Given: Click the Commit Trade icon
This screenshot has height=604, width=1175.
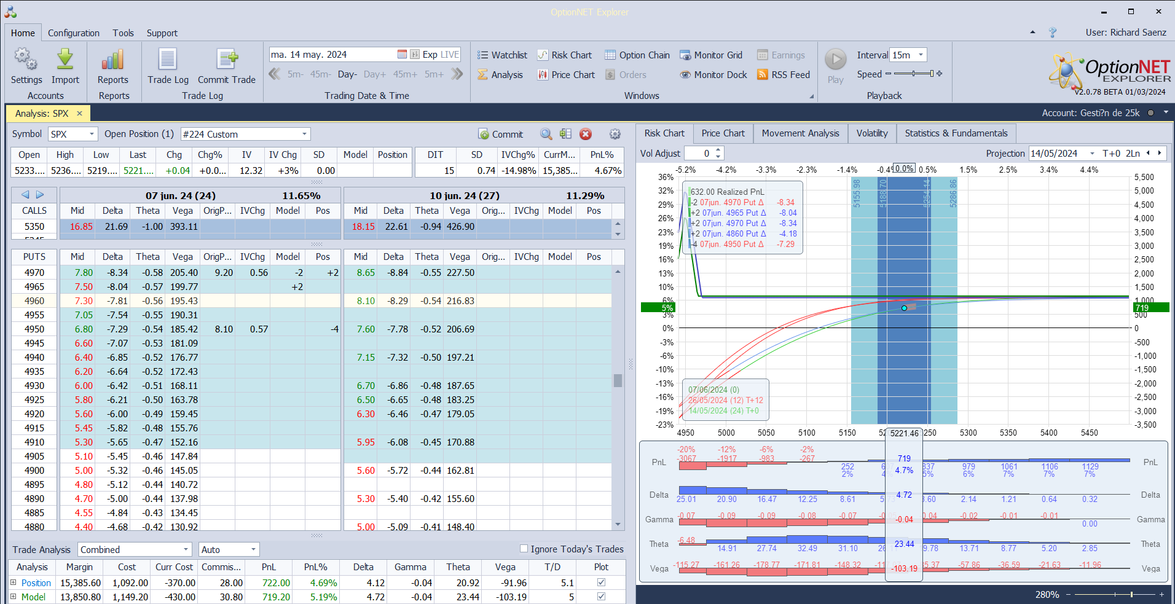Looking at the screenshot, I should (x=227, y=60).
